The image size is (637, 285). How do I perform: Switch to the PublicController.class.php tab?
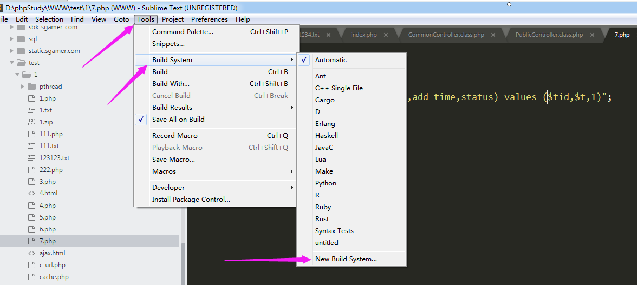[x=549, y=35]
